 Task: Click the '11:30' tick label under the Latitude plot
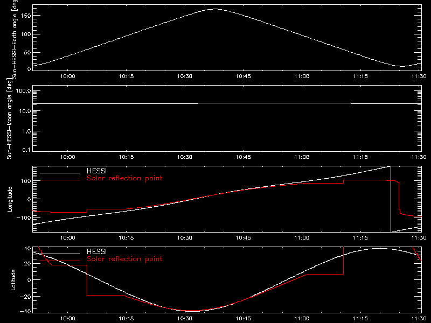[419, 319]
